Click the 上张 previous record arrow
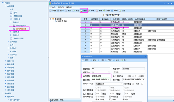The height and width of the screenshot is (102, 174). tap(98, 60)
